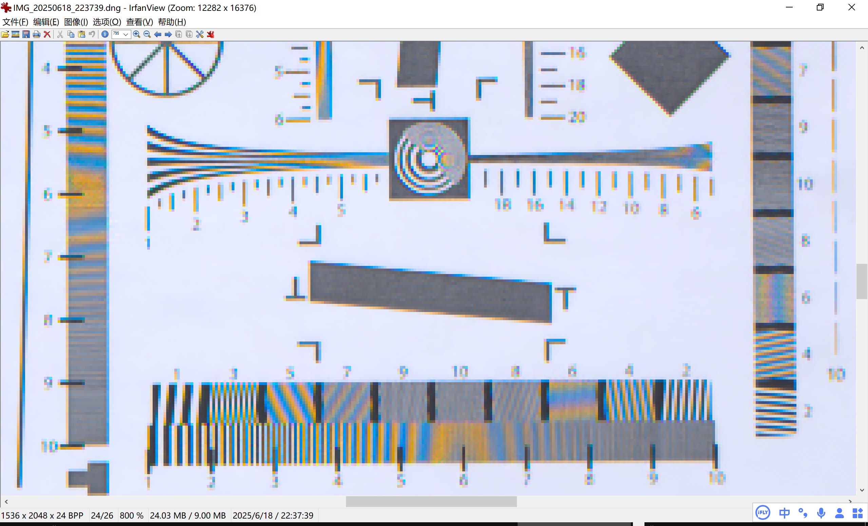Open the slideshow filmstrip icon
The width and height of the screenshot is (868, 526).
click(16, 34)
